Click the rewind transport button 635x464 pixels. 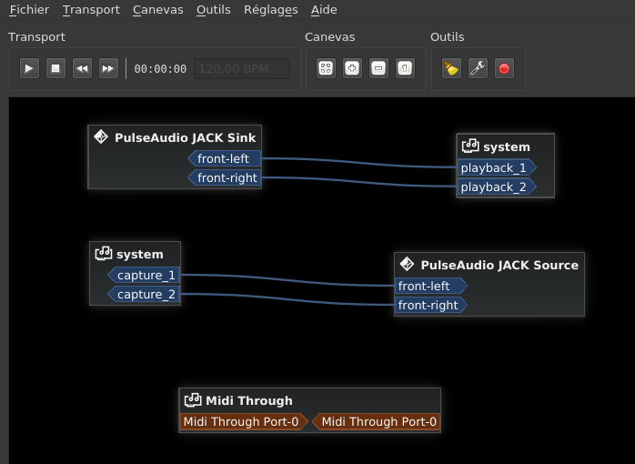(x=82, y=68)
